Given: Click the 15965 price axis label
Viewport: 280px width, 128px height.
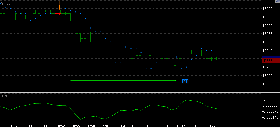Looking at the screenshot, I should coord(267,17).
